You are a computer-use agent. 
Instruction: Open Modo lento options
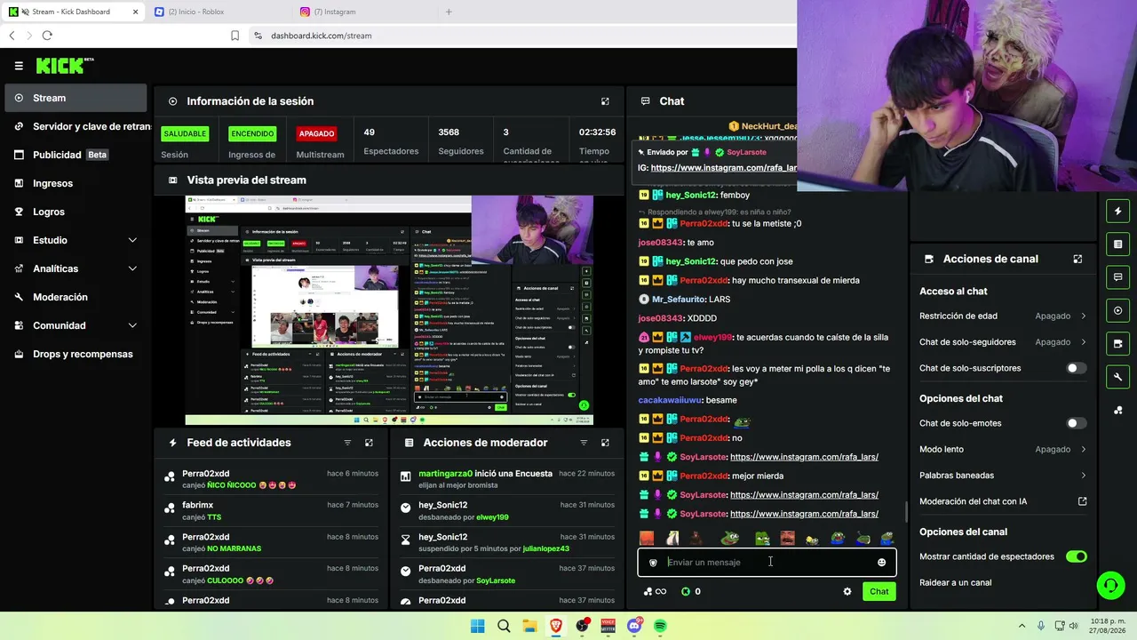click(x=1003, y=449)
